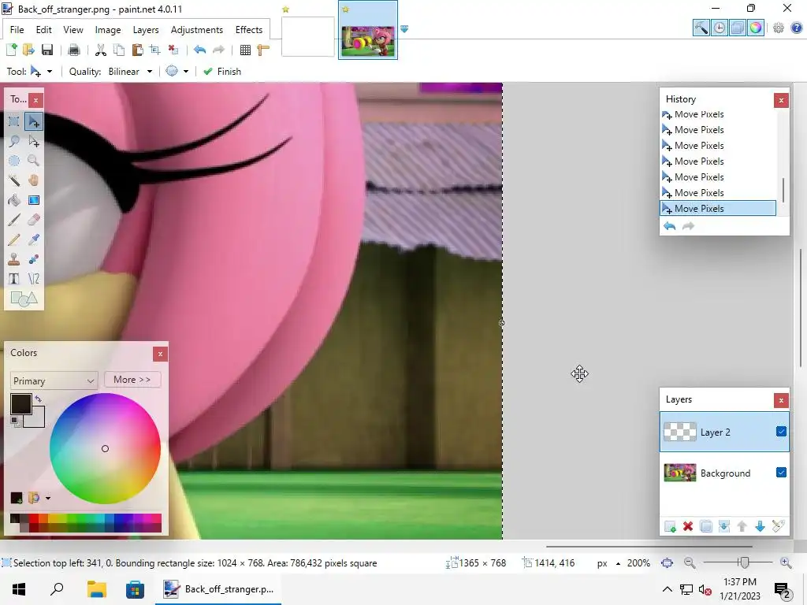Select the Paintbrush tool
The width and height of the screenshot is (807, 605).
point(14,220)
